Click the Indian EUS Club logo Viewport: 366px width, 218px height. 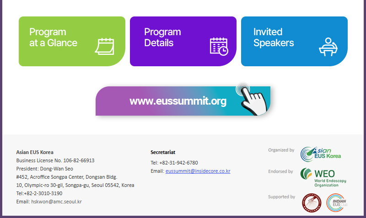[337, 203]
